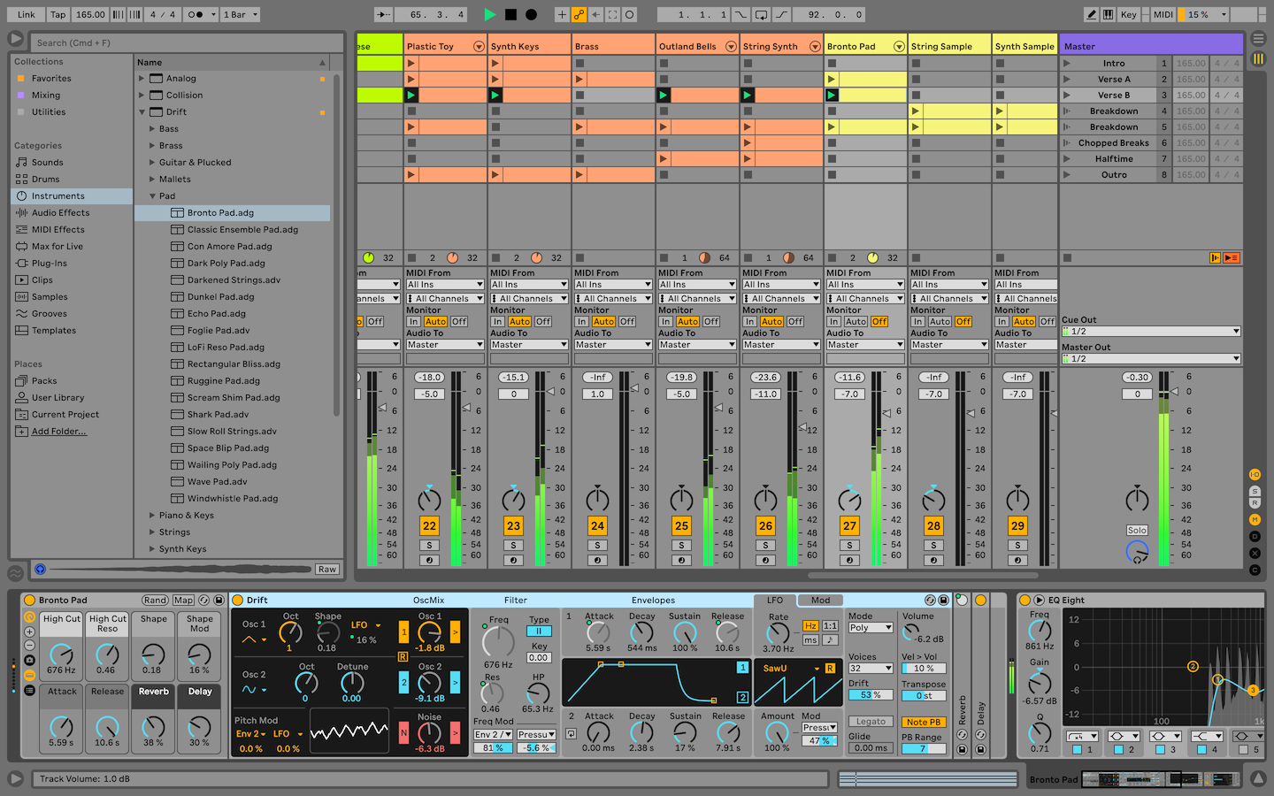Select the Mod tab in Drift

click(821, 600)
